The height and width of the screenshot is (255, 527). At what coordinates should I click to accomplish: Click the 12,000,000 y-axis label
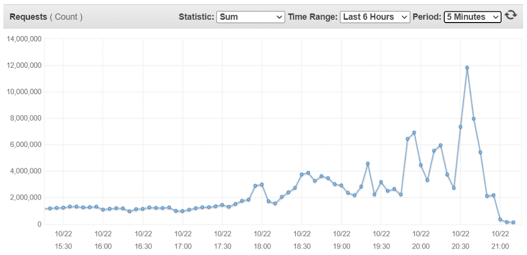(x=24, y=65)
